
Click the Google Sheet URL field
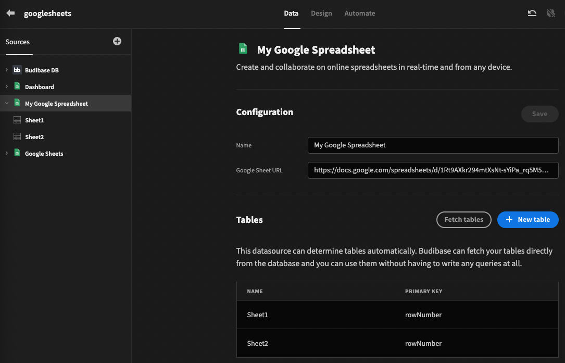click(x=433, y=170)
